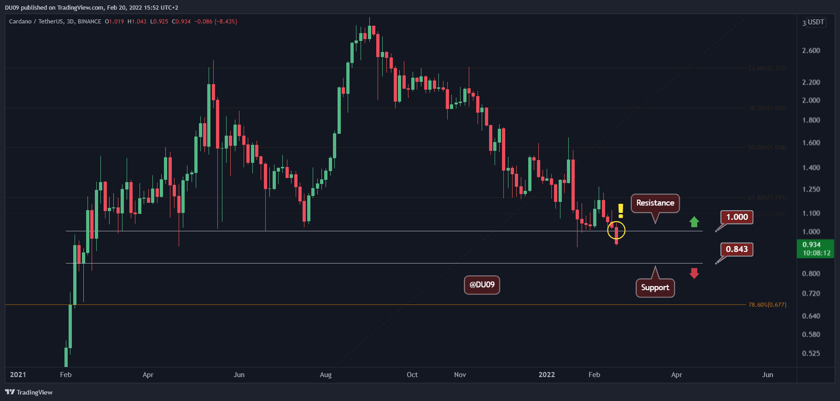Click the yellow exclamation mark
The image size is (840, 401).
[621, 211]
